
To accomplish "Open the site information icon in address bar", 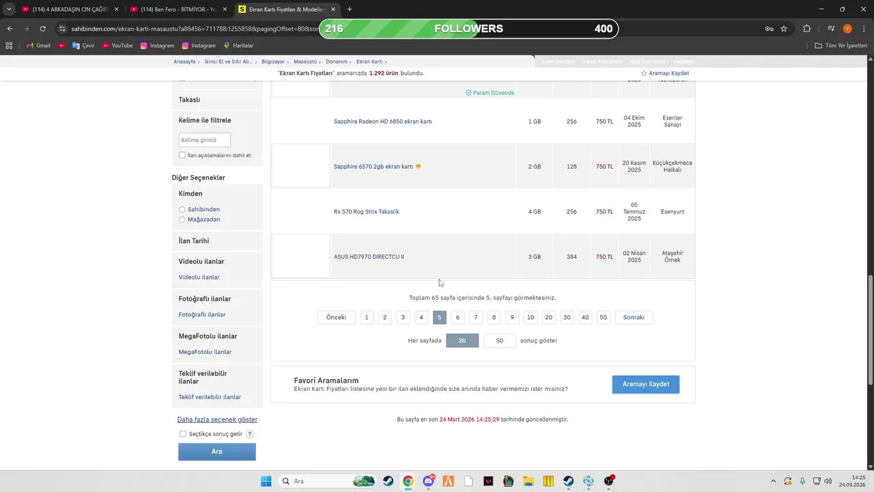I will [62, 29].
